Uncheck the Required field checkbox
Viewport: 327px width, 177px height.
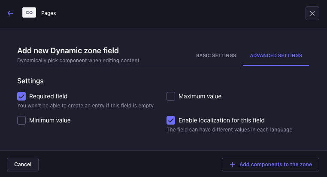[x=21, y=96]
